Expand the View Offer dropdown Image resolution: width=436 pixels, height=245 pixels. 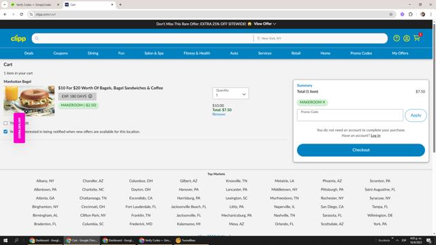click(265, 24)
